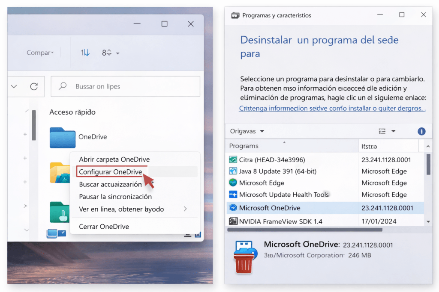Click the Microsoft OneDrive row icon
This screenshot has height=292, width=439.
[x=233, y=208]
